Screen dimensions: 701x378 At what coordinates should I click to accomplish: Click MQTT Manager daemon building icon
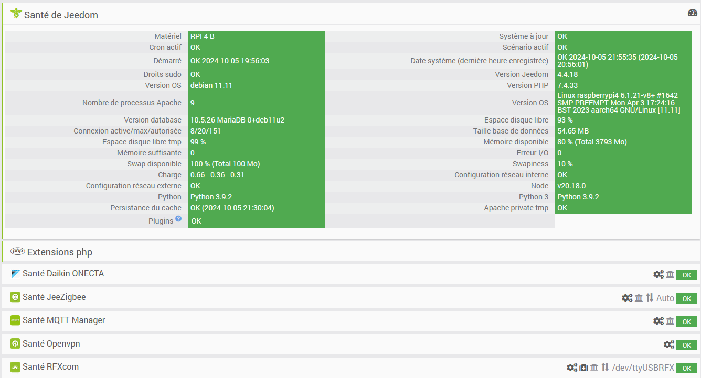click(x=670, y=321)
